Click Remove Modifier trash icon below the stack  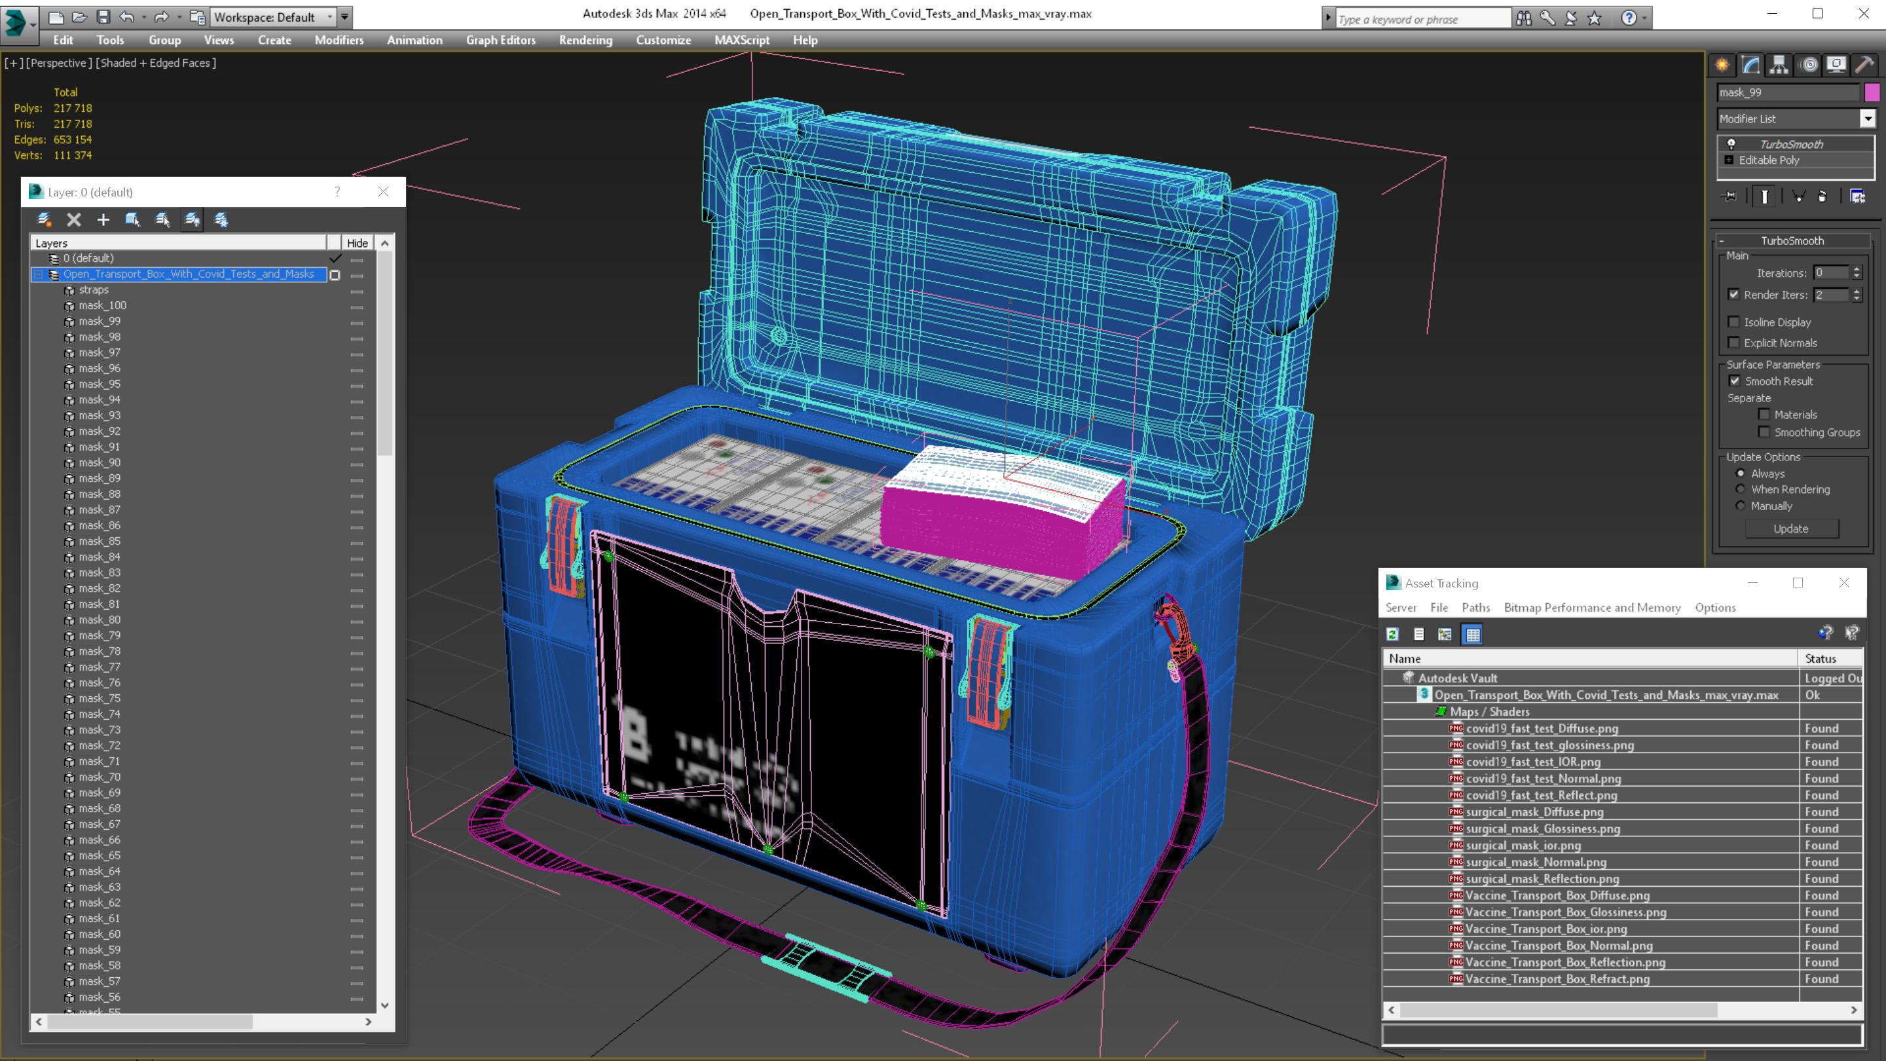tap(1822, 196)
